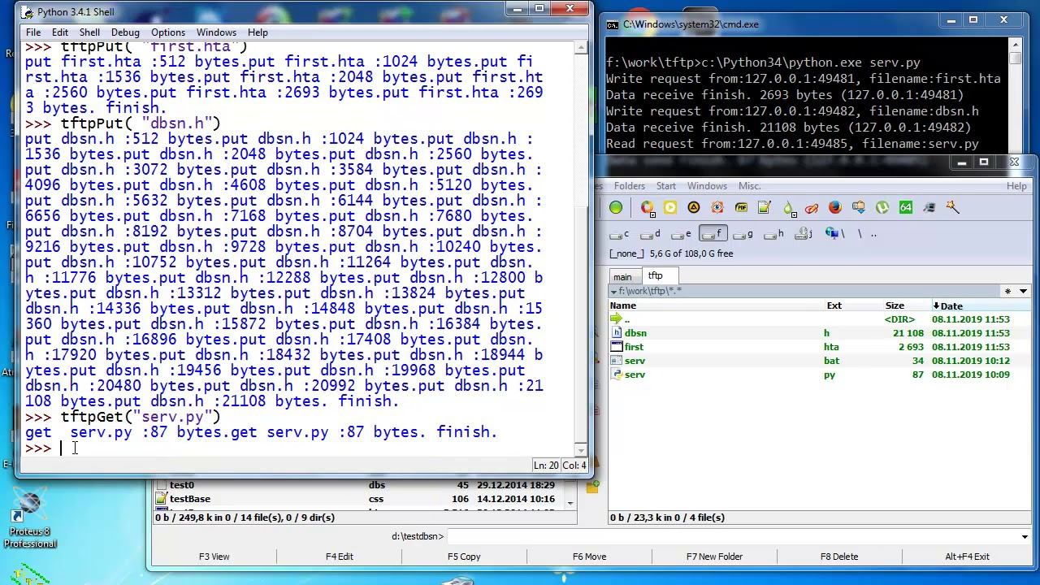The height and width of the screenshot is (585, 1040).
Task: Open the main folder tab
Action: pos(622,277)
